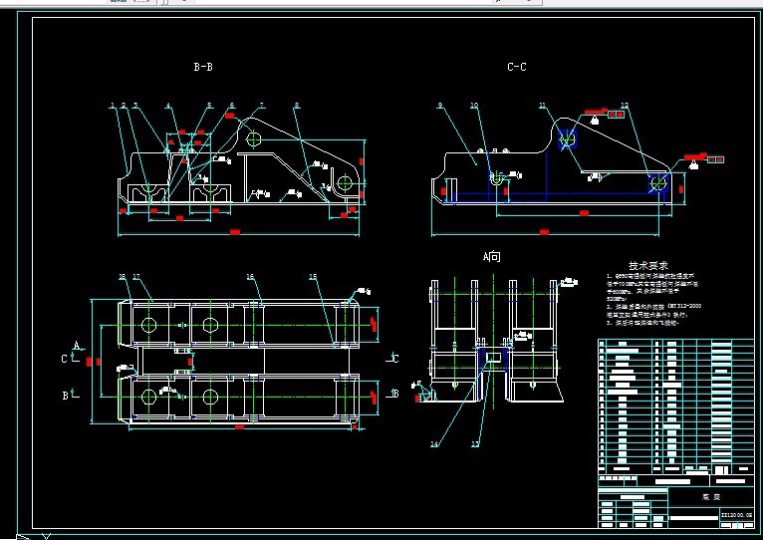Select part balloon number 9 in C-C view
This screenshot has width=763, height=540.
440,106
